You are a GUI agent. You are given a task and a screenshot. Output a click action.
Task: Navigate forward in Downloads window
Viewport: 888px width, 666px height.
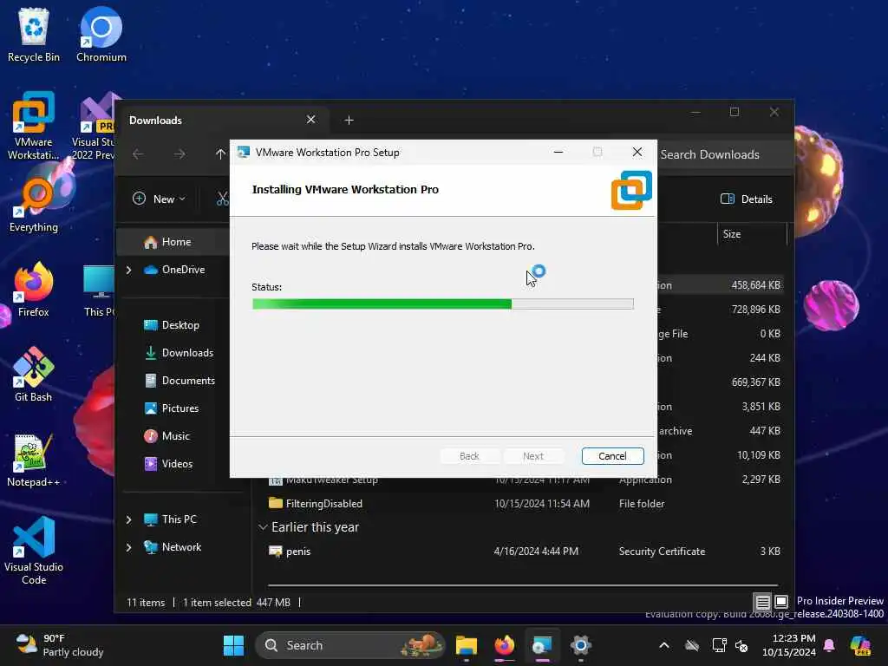tap(179, 154)
